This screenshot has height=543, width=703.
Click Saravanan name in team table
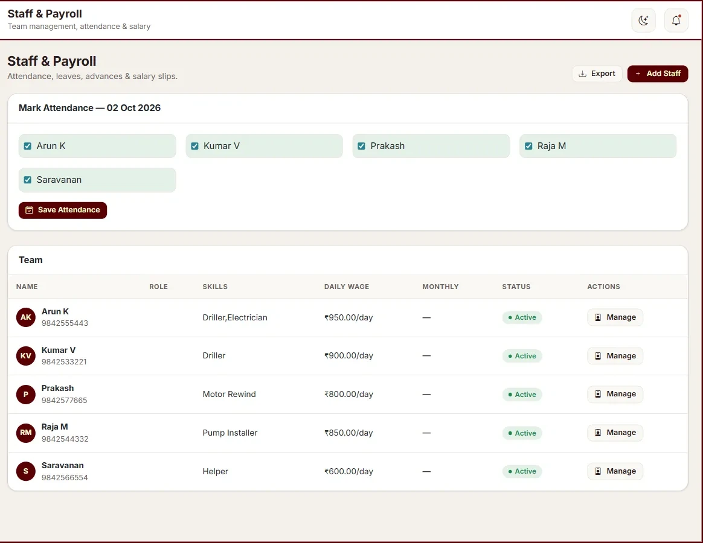pyautogui.click(x=63, y=465)
